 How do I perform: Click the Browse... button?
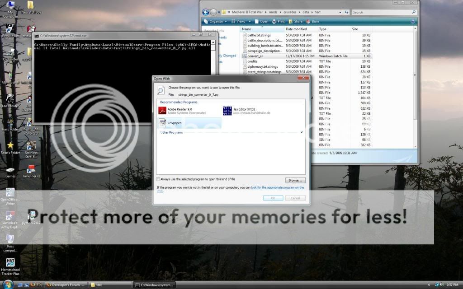click(x=295, y=180)
